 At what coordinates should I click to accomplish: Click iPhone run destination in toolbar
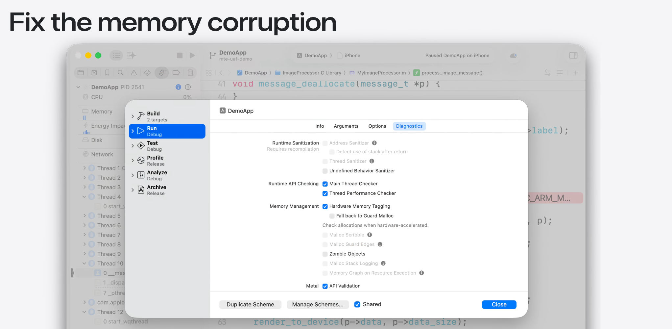[349, 56]
